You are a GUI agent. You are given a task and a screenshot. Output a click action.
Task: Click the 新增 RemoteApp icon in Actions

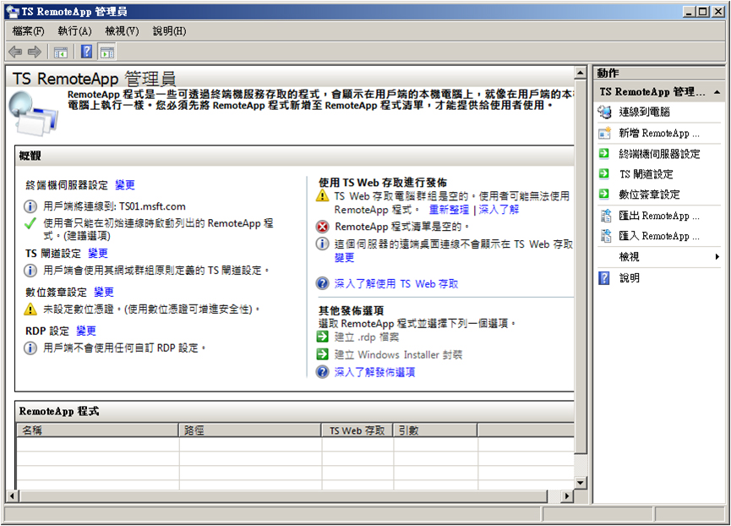[x=605, y=134]
